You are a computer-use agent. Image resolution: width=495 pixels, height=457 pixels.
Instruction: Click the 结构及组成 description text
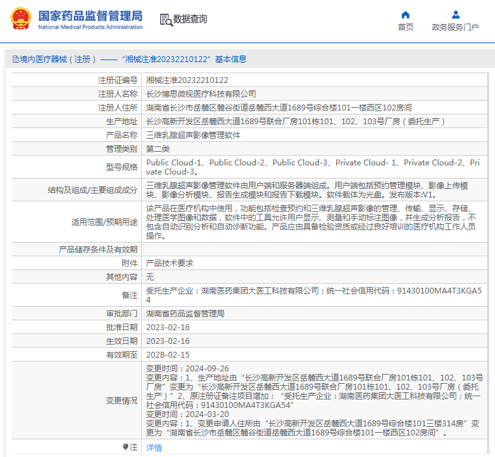click(307, 190)
